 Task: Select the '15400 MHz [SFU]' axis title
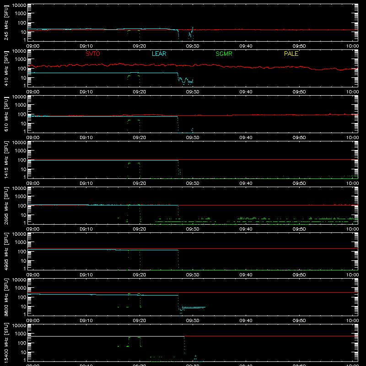pos(6,343)
